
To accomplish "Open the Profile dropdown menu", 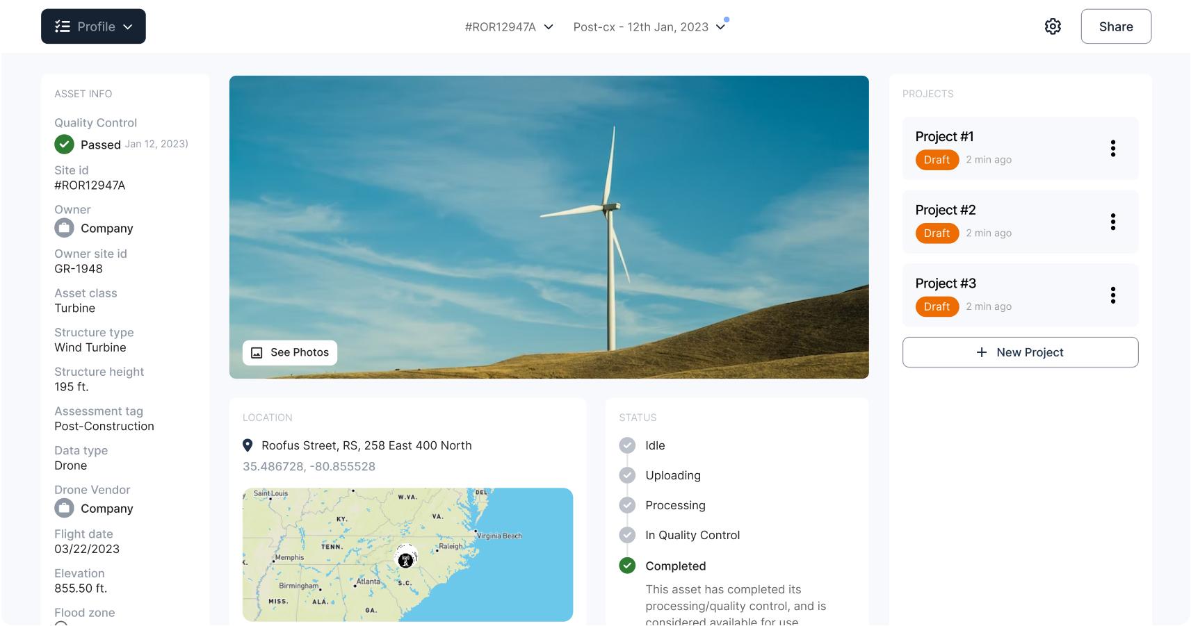I will [93, 26].
